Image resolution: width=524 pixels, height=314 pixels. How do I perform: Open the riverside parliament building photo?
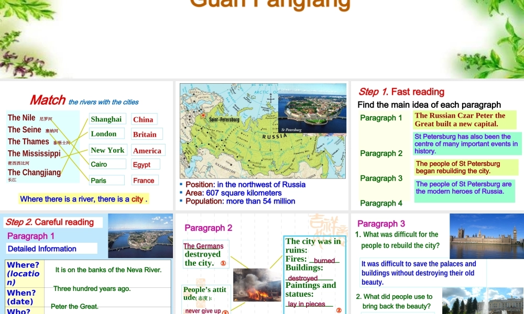coord(487,236)
